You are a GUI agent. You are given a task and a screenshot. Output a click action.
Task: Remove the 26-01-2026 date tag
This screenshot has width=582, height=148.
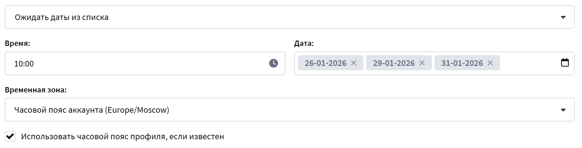pos(354,63)
